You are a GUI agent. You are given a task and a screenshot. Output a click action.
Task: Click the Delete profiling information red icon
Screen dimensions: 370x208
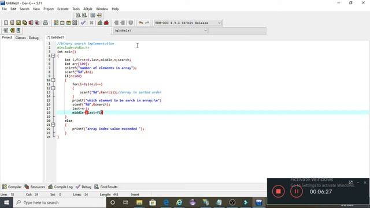pyautogui.click(x=106, y=23)
